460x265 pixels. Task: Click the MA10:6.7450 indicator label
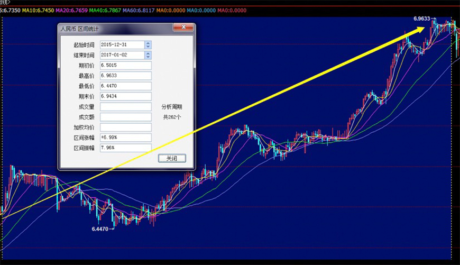pyautogui.click(x=38, y=10)
